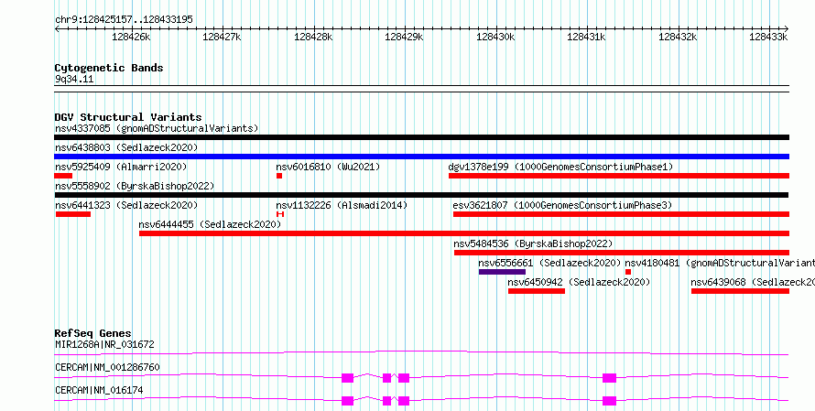Select the red dgv1378e199 variant bar
Image resolution: width=815 pixels, height=411 pixels.
tap(618, 176)
